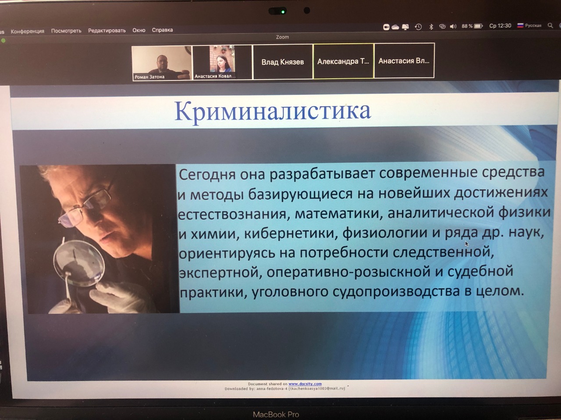Click the cloud status icon in menu bar
The image size is (561, 420).
tap(395, 27)
